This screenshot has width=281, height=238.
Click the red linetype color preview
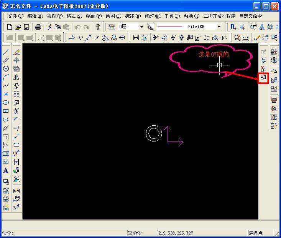point(169,27)
